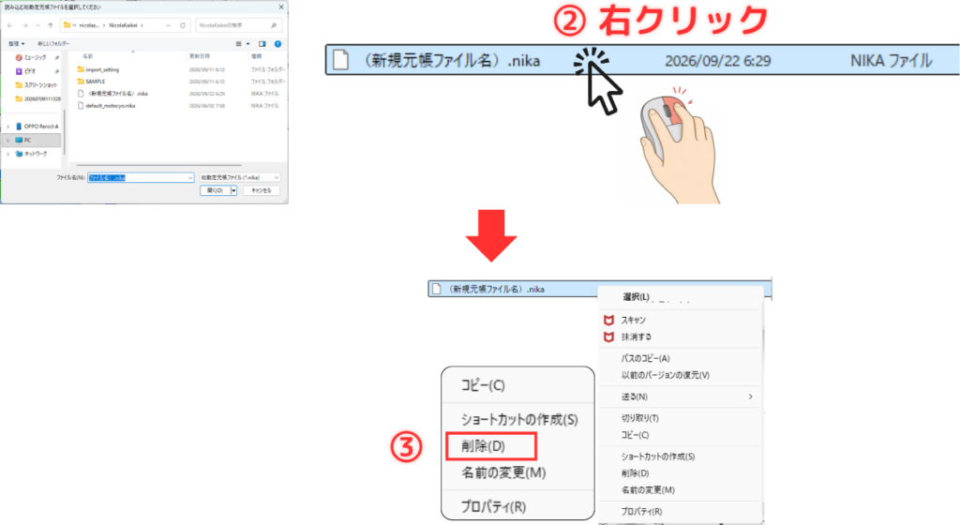Click the 2026/06/02 7:58 date cell
This screenshot has width=960, height=525.
207,106
